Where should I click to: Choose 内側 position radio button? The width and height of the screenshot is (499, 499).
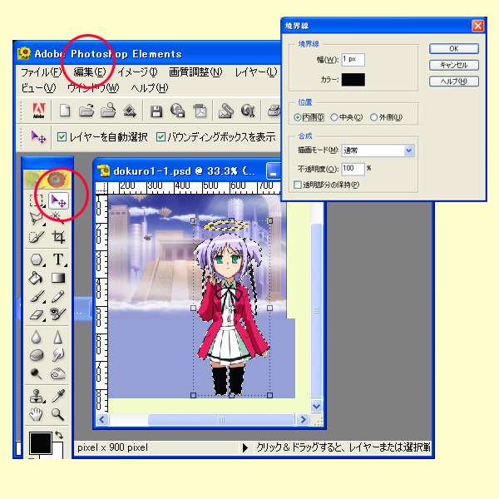[x=298, y=117]
